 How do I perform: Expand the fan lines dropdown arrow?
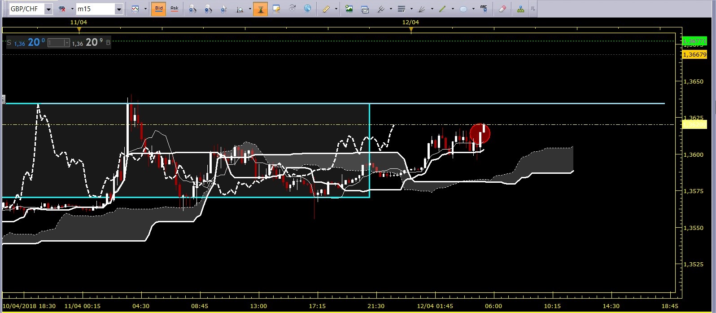[432, 9]
